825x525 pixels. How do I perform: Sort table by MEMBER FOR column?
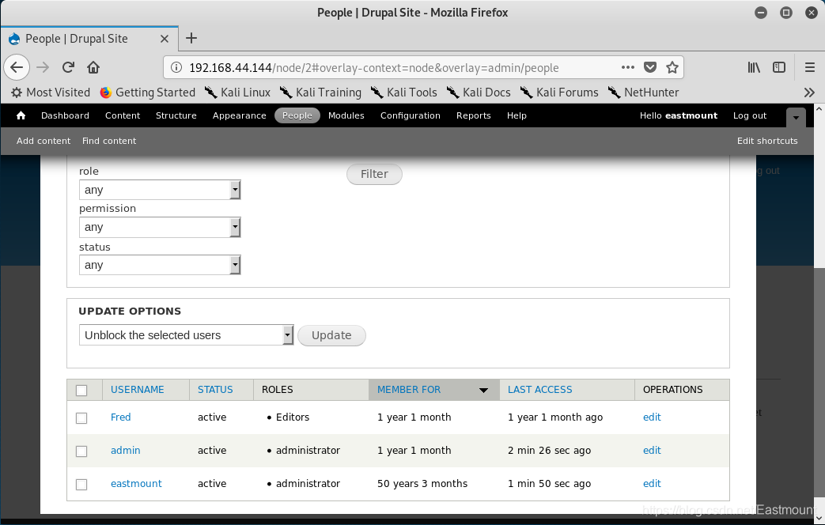click(409, 390)
